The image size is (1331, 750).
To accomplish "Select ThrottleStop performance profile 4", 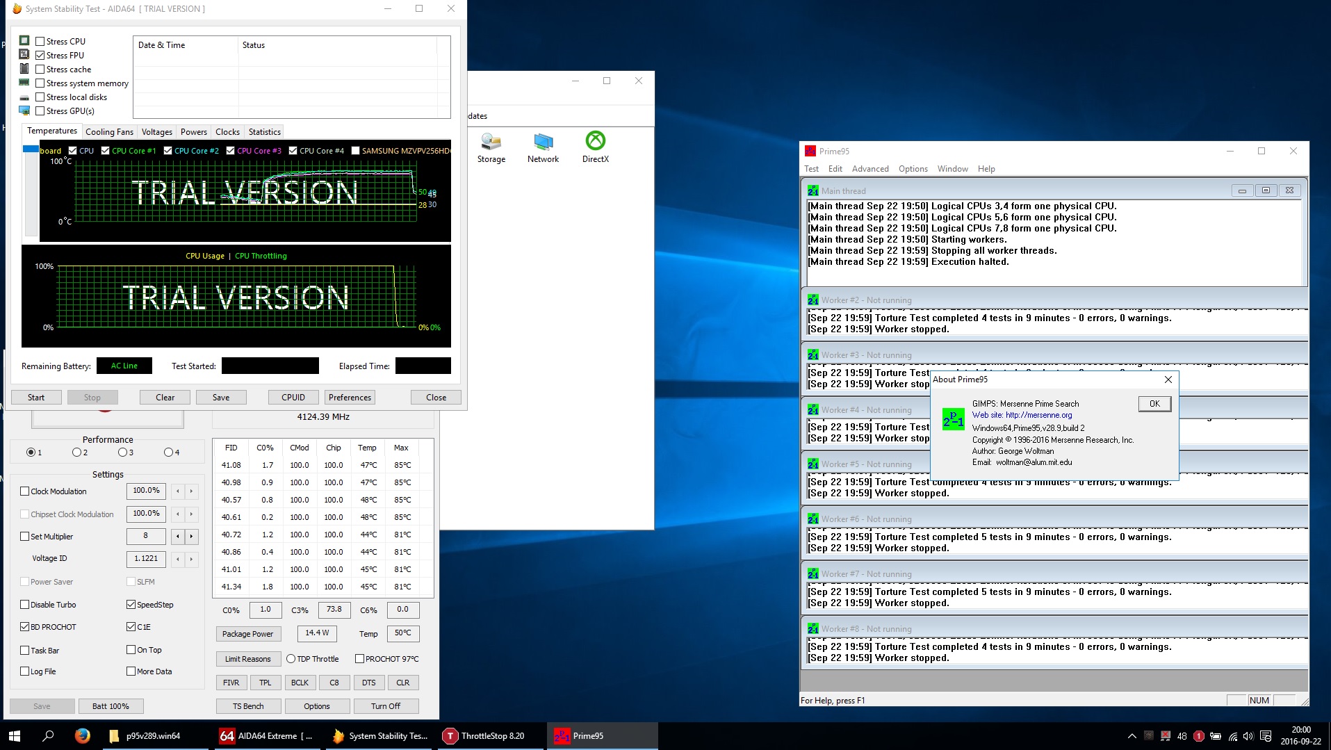I will coord(168,453).
